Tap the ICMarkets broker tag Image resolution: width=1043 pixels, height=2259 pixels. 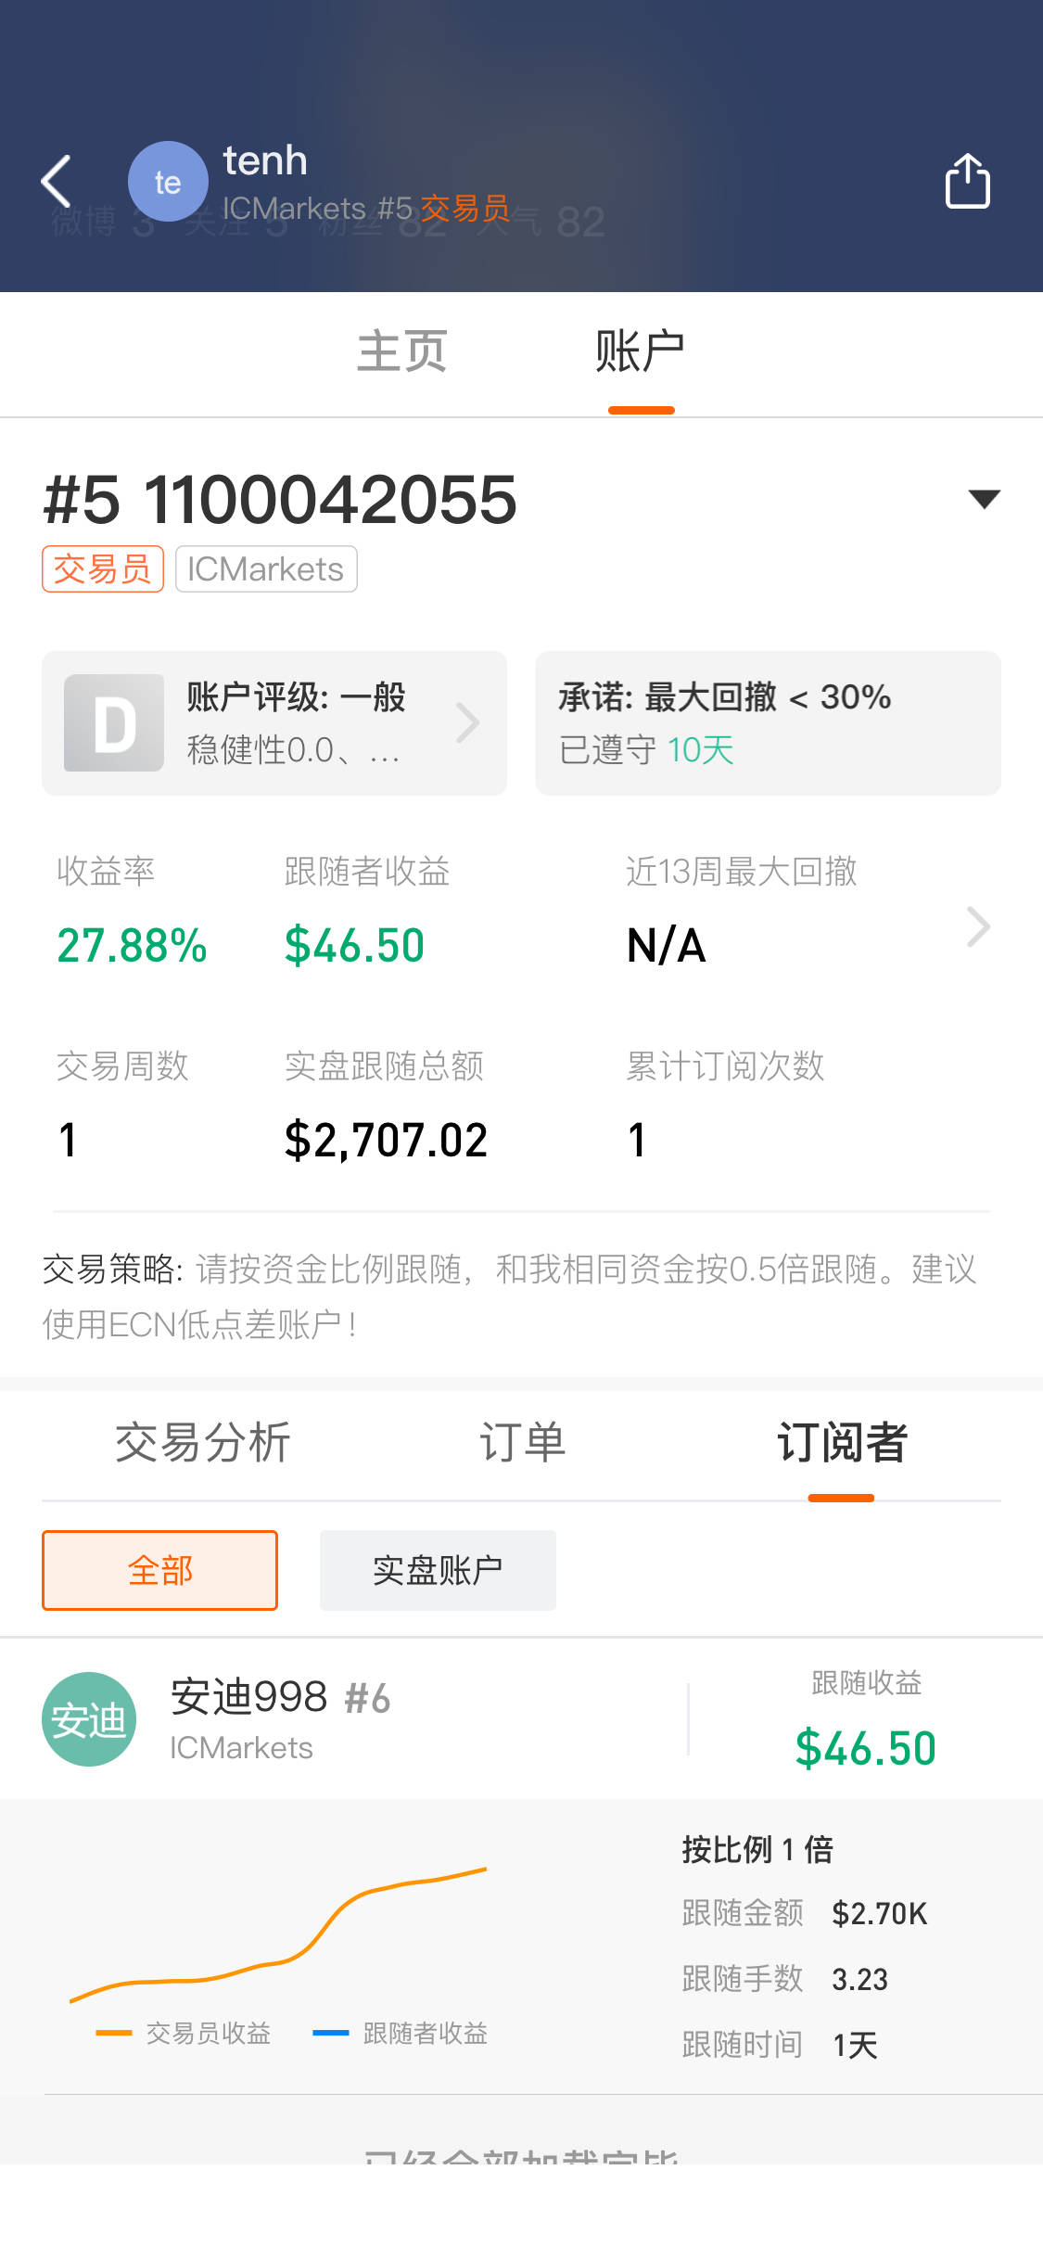[x=266, y=568]
